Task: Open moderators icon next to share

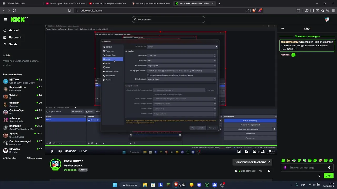Action: pyautogui.click(x=269, y=171)
